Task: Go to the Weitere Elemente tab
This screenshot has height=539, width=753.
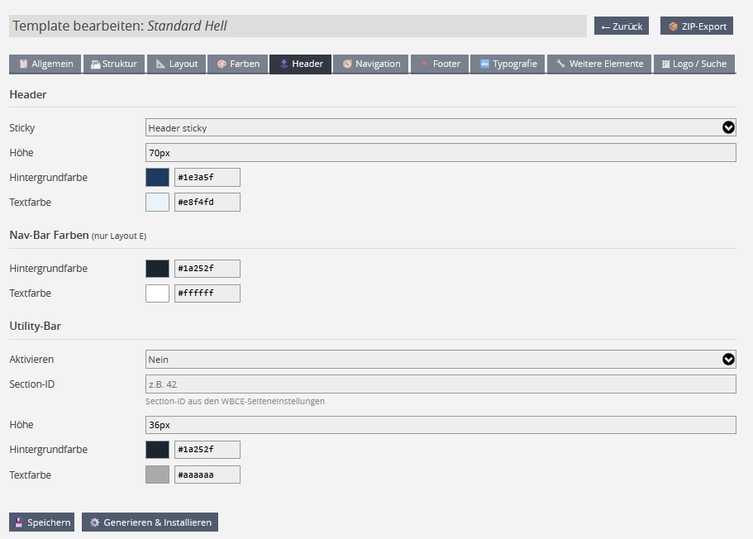Action: (x=599, y=64)
